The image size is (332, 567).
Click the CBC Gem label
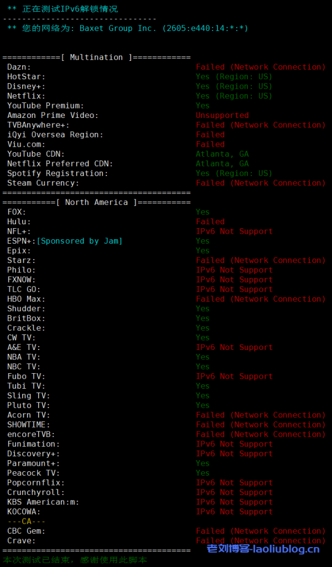click(x=27, y=531)
